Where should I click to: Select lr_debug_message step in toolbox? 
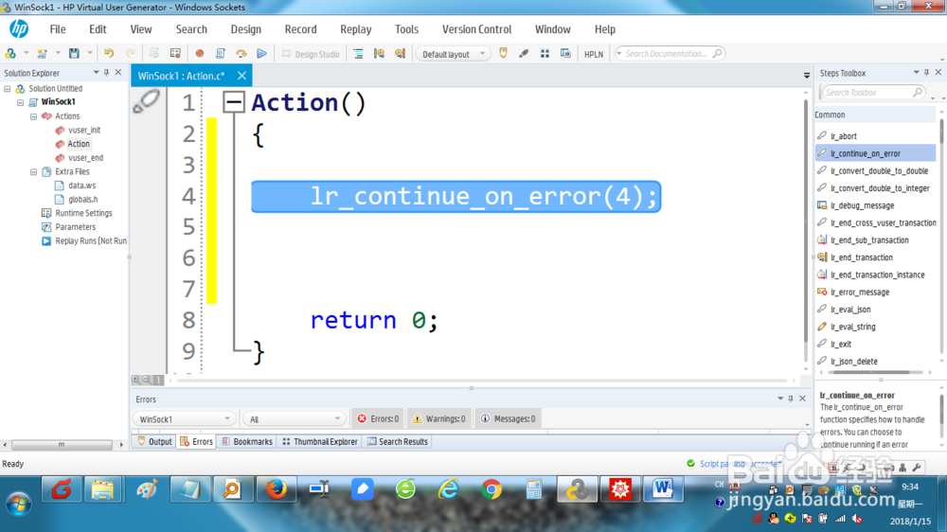862,205
